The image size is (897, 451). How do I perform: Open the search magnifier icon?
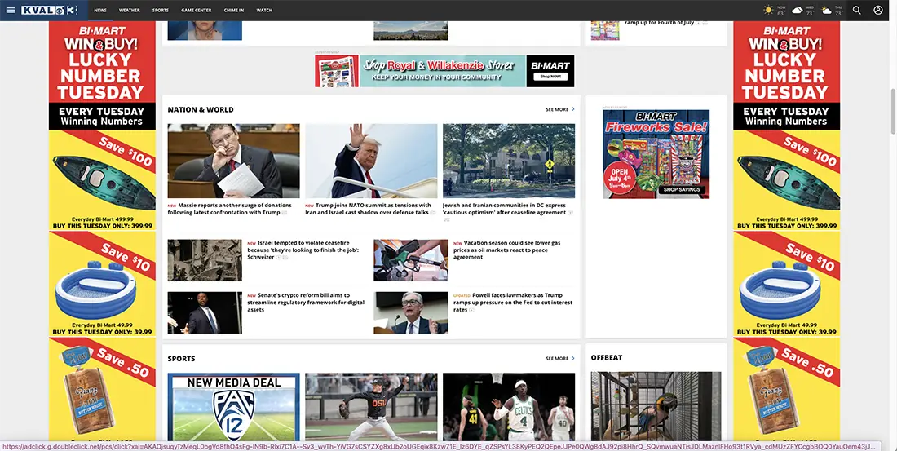[856, 11]
